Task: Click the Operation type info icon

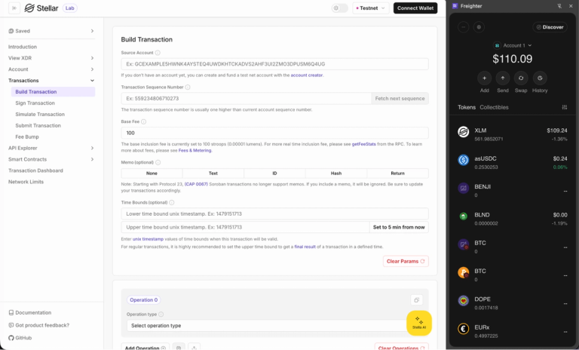Action: tap(161, 315)
